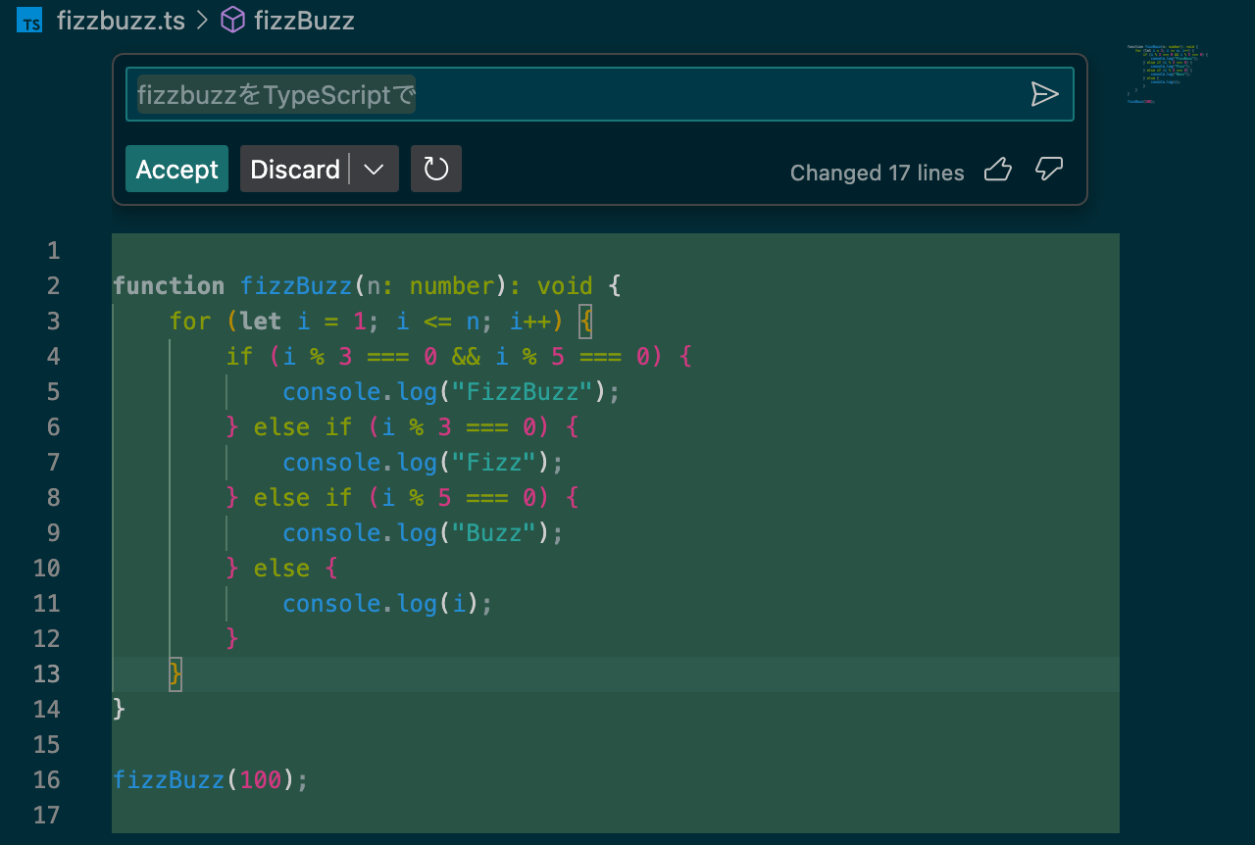Click "Buzz" string on line 9

tap(494, 533)
